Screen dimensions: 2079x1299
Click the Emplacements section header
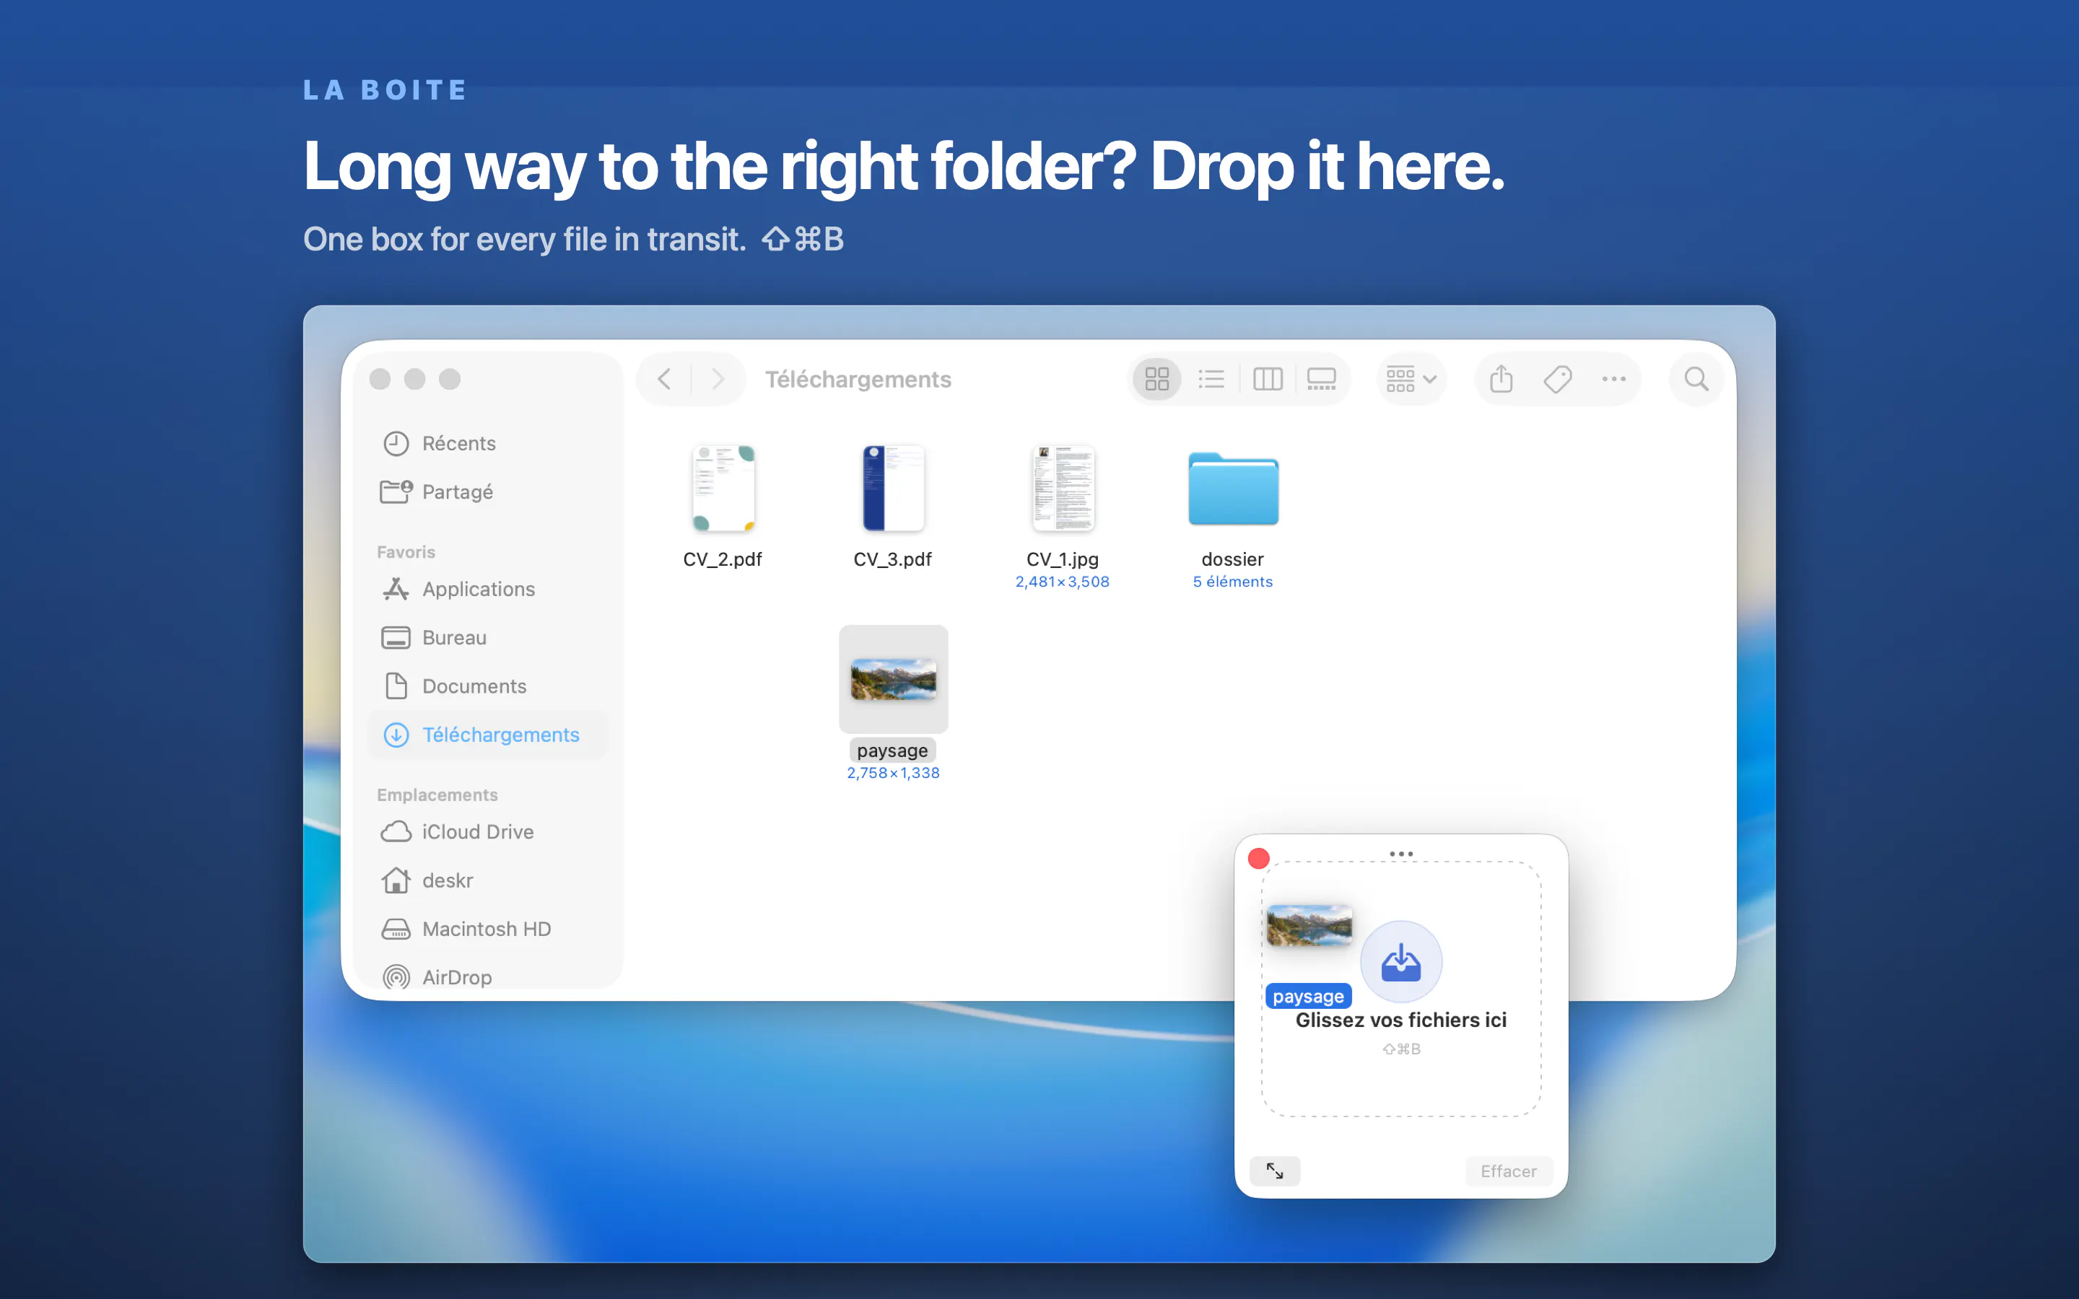click(x=437, y=795)
